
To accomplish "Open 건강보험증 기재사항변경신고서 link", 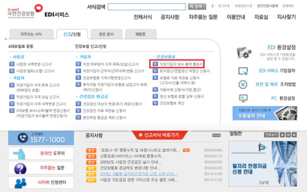I will click(107, 78).
